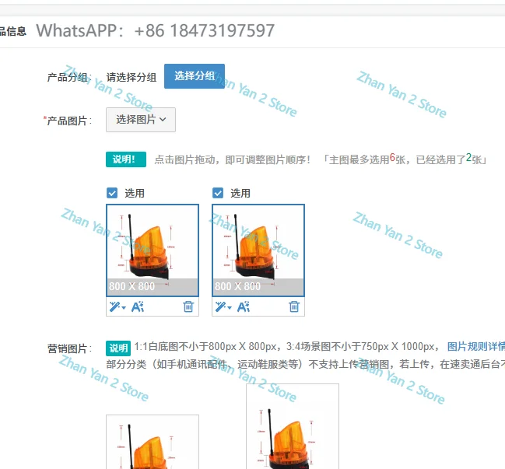Viewport: 505px width, 469px height.
Task: Select the second 800 X 800 product thumbnail
Action: pyautogui.click(x=258, y=250)
